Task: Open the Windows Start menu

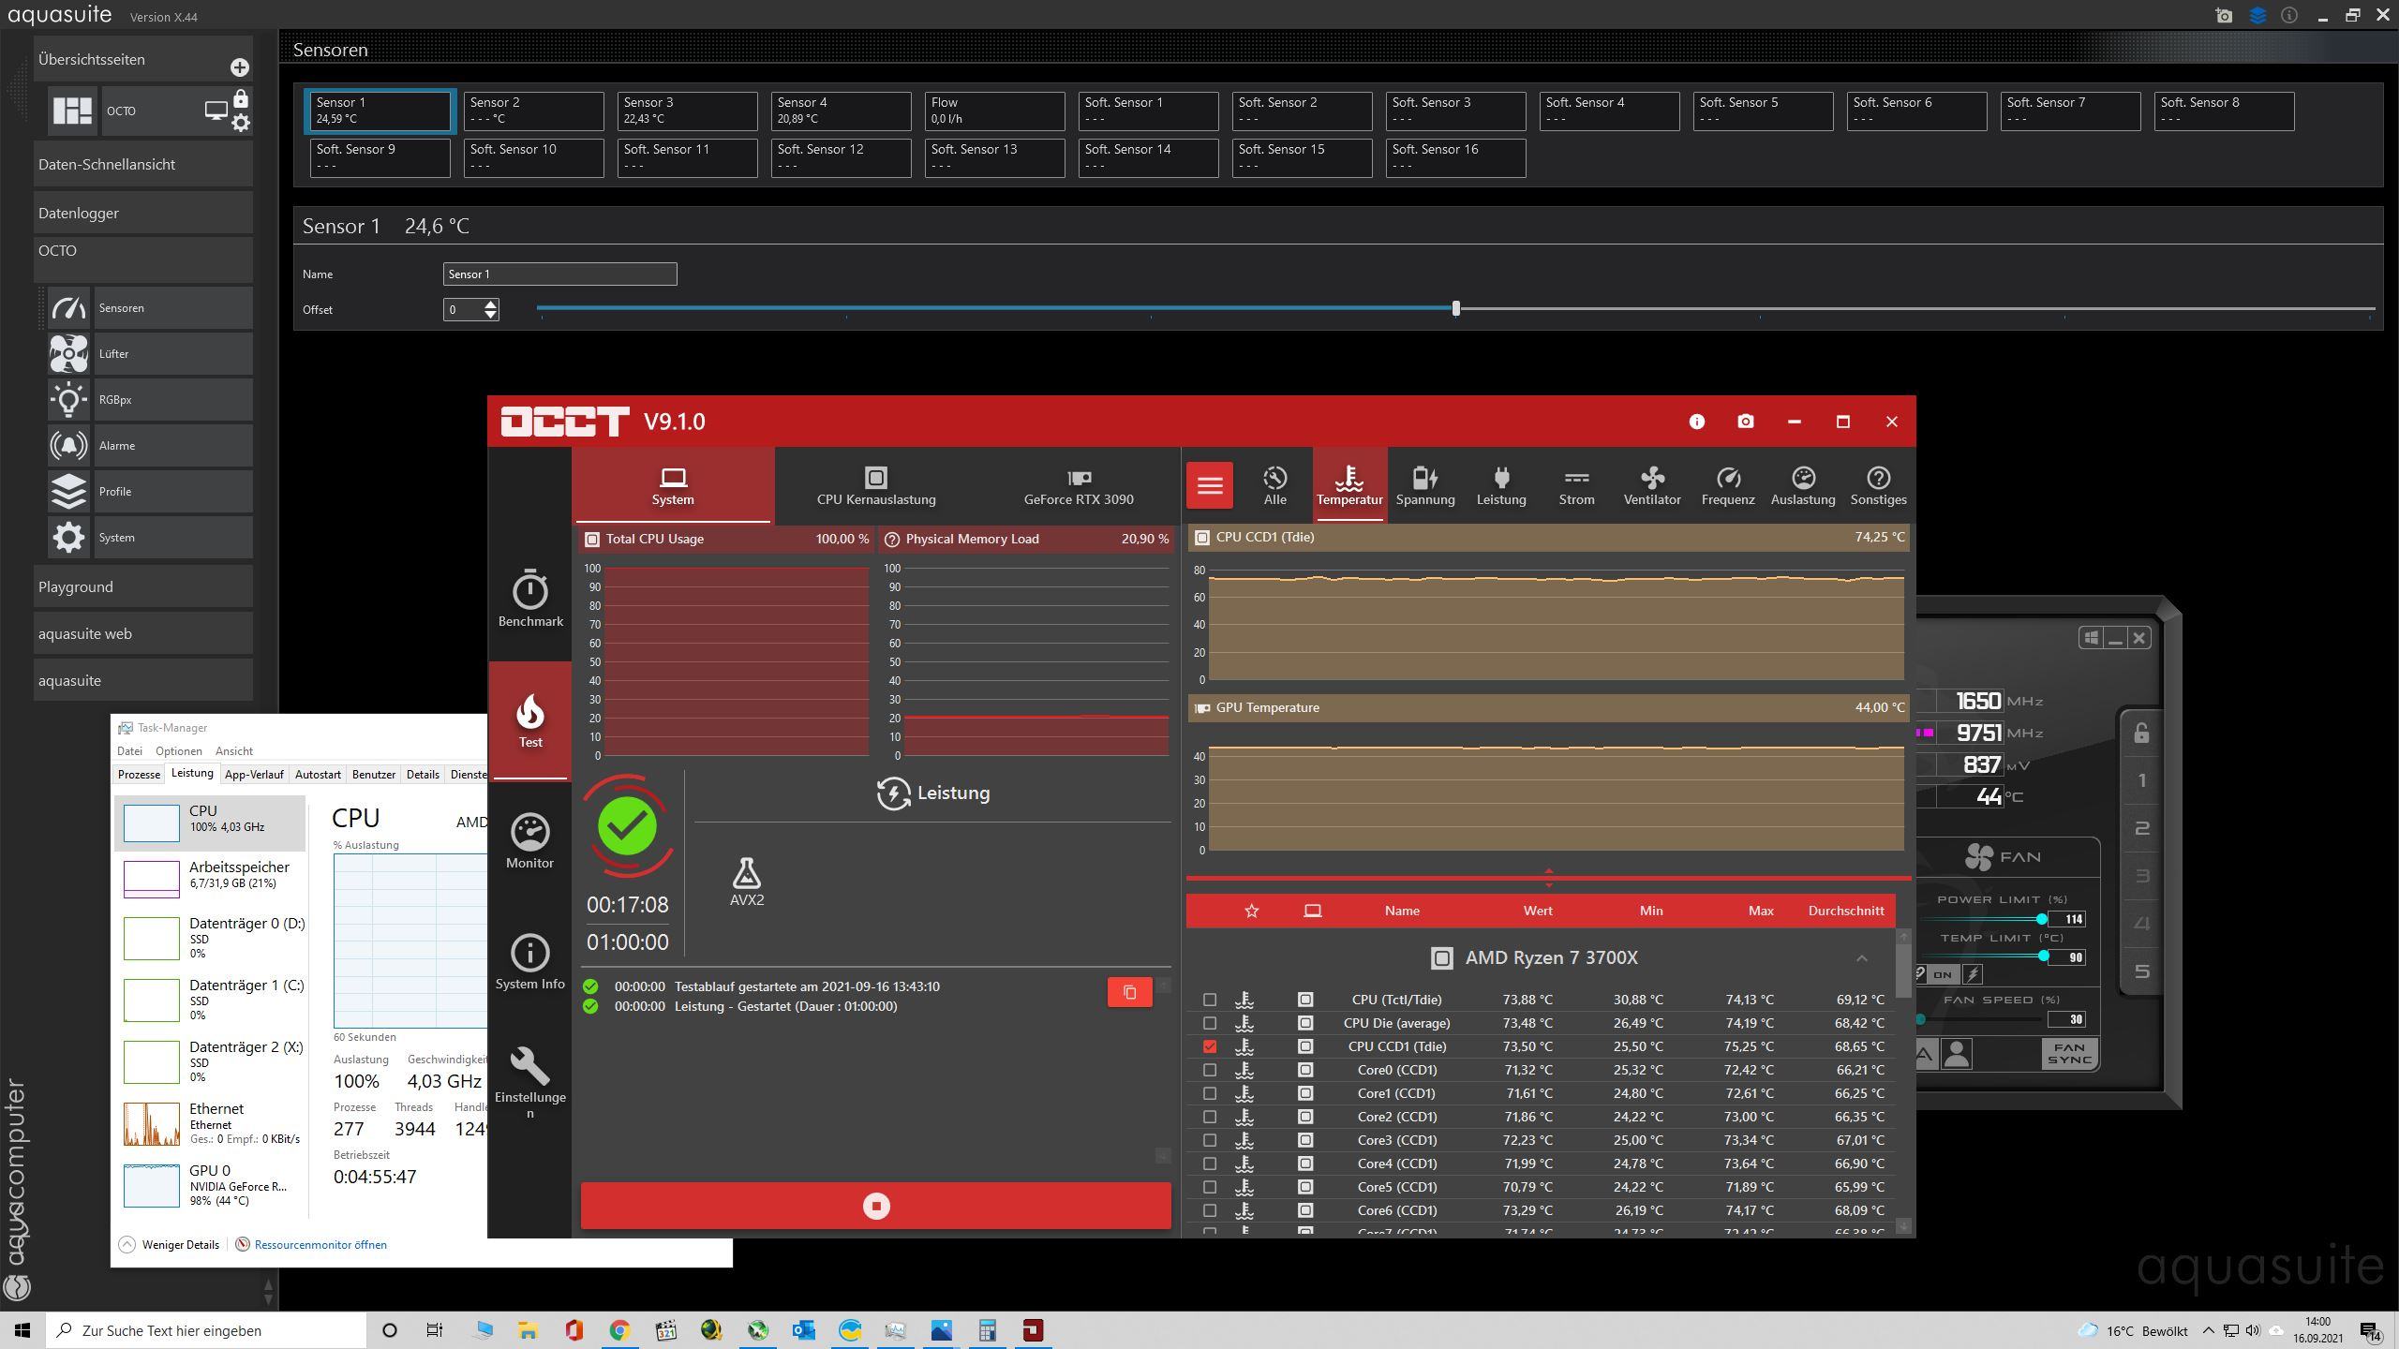Action: click(22, 1330)
